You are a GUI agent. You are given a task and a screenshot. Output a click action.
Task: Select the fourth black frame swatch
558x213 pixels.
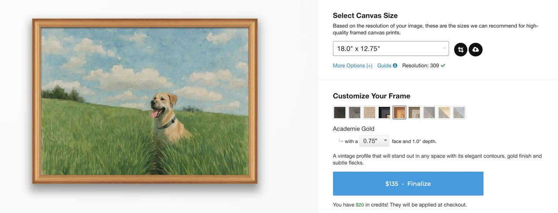[x=384, y=113]
